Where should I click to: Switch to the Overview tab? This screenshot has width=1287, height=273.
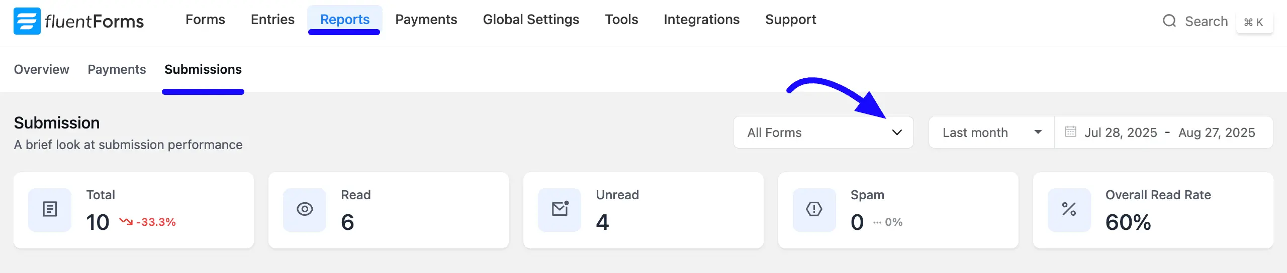42,69
